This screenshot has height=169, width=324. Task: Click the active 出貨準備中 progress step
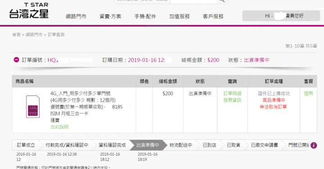[x=148, y=145]
